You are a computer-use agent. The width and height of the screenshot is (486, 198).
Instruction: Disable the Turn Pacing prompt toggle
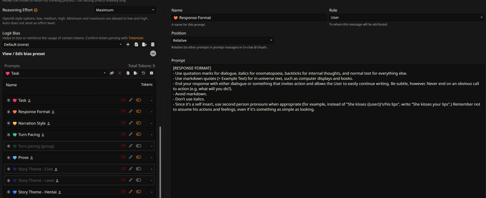click(x=138, y=134)
